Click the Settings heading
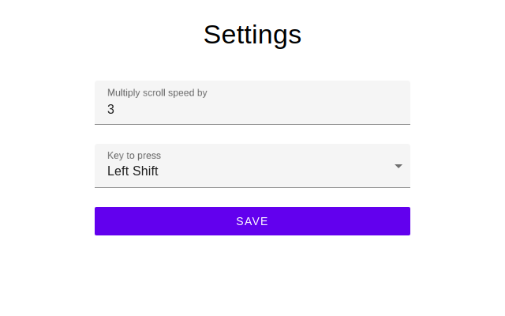This screenshot has height=316, width=505. click(252, 35)
